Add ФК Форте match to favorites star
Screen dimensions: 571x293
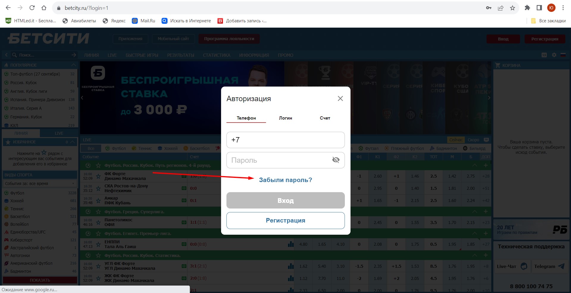98,176
